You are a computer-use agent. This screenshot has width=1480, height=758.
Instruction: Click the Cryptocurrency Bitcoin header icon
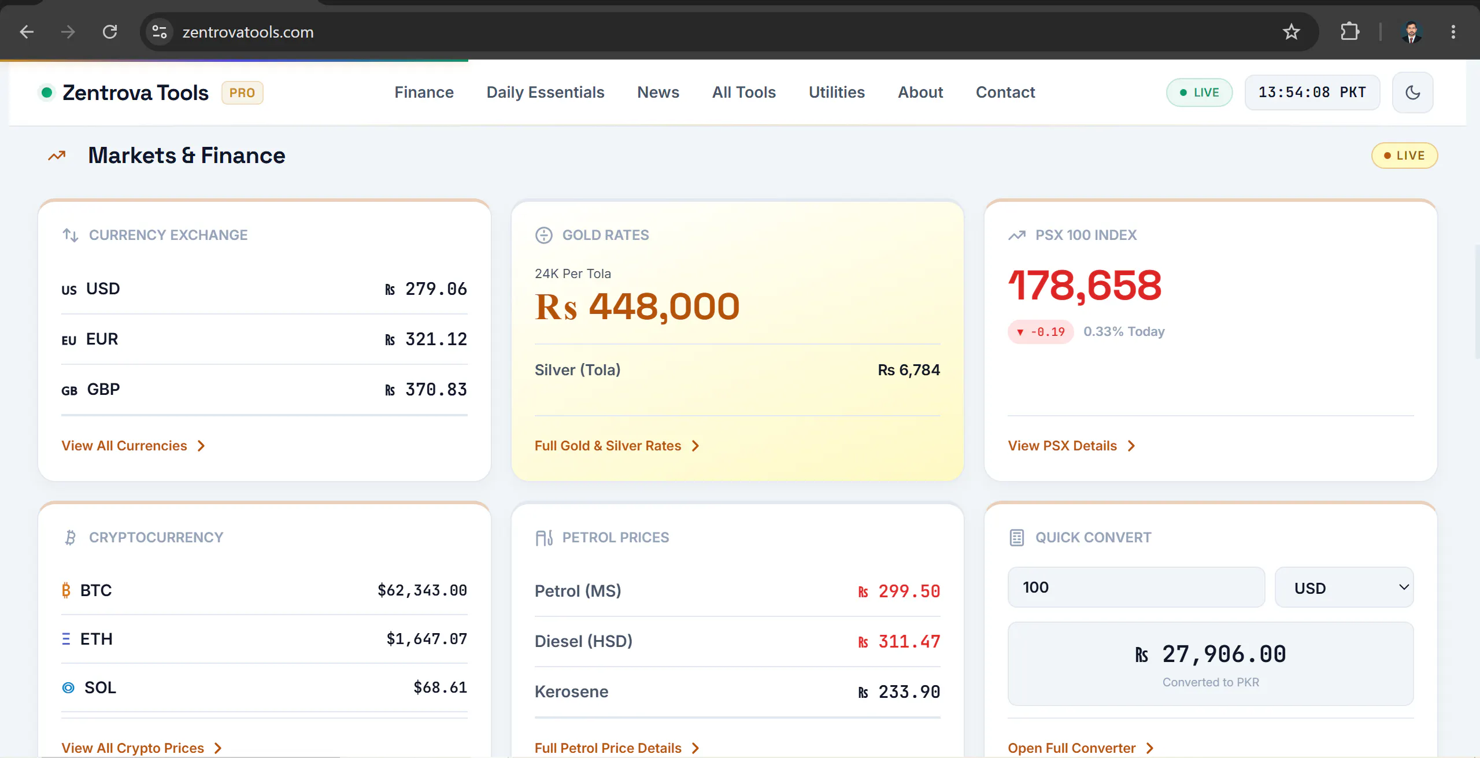pyautogui.click(x=71, y=538)
